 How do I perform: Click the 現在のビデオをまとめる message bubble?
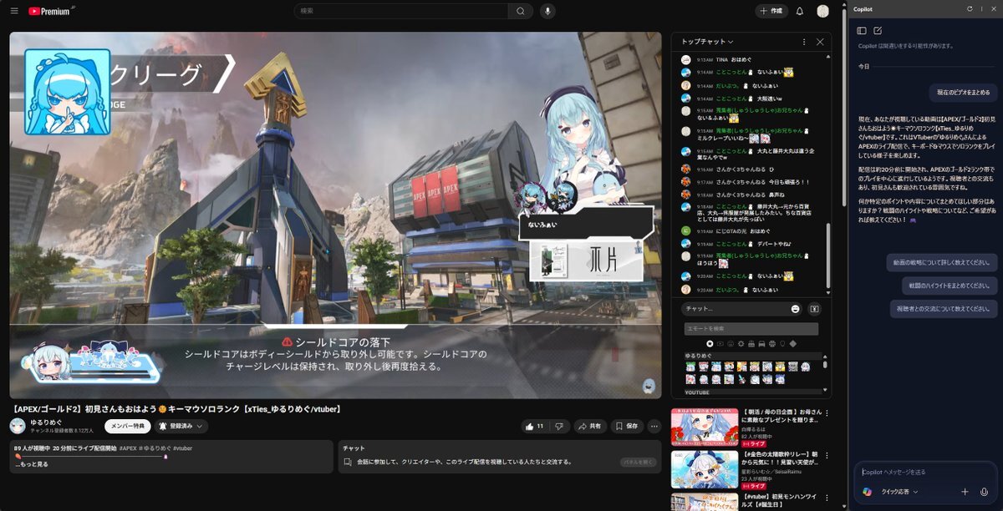[x=963, y=92]
